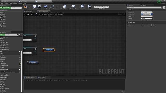The width and height of the screenshot is (166, 93).
Task: Open the Asset menu
Action: tap(6, 3)
